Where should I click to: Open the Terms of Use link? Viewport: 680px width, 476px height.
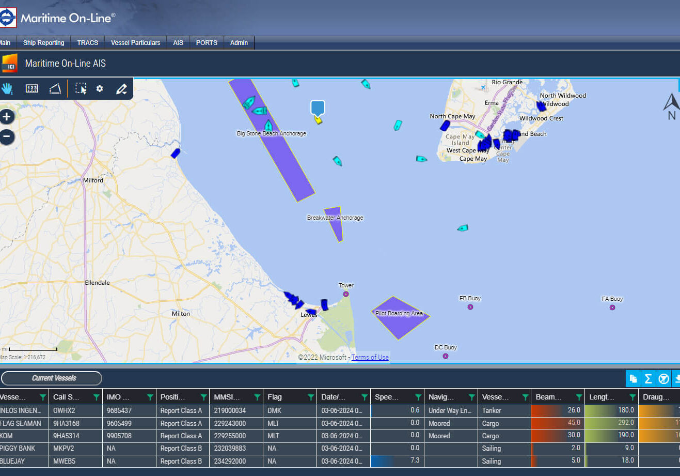370,357
